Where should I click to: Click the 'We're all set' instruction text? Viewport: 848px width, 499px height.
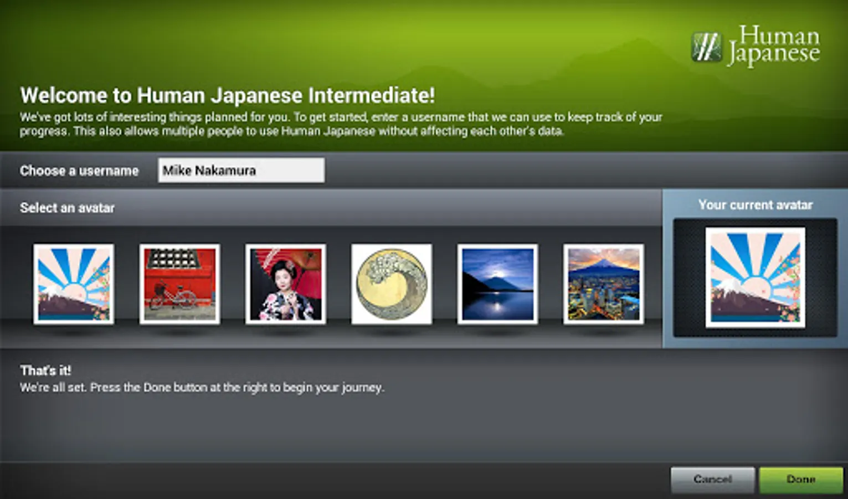click(x=202, y=388)
